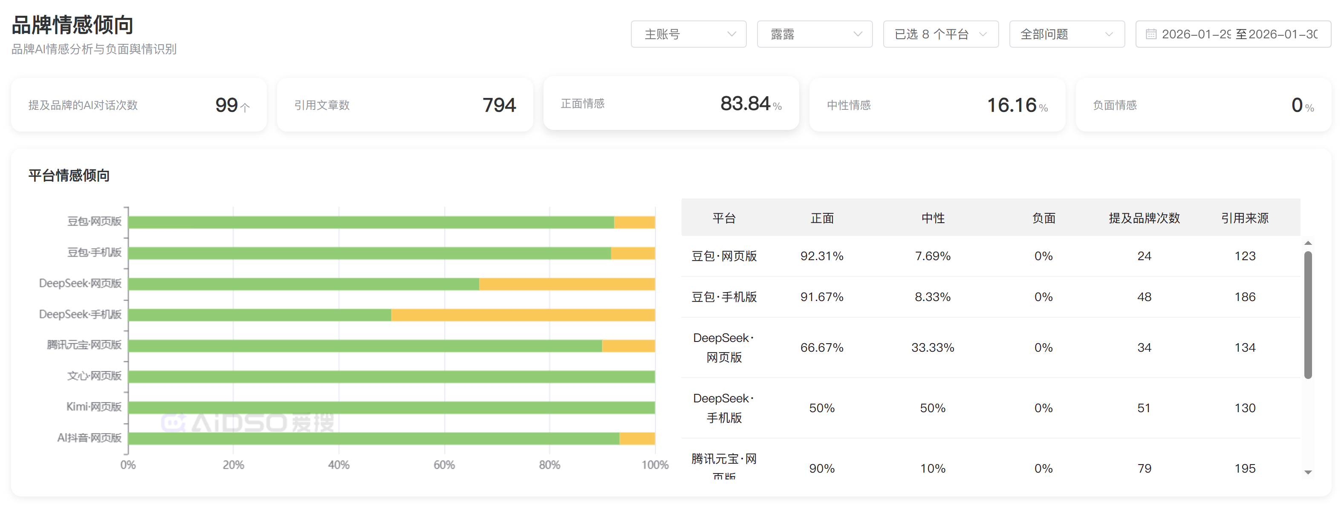The image size is (1341, 505).
Task: Open the 主账号 account dropdown
Action: tap(688, 34)
